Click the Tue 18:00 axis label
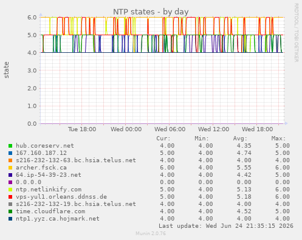Viewport: 302px width, 240px height. click(82, 129)
